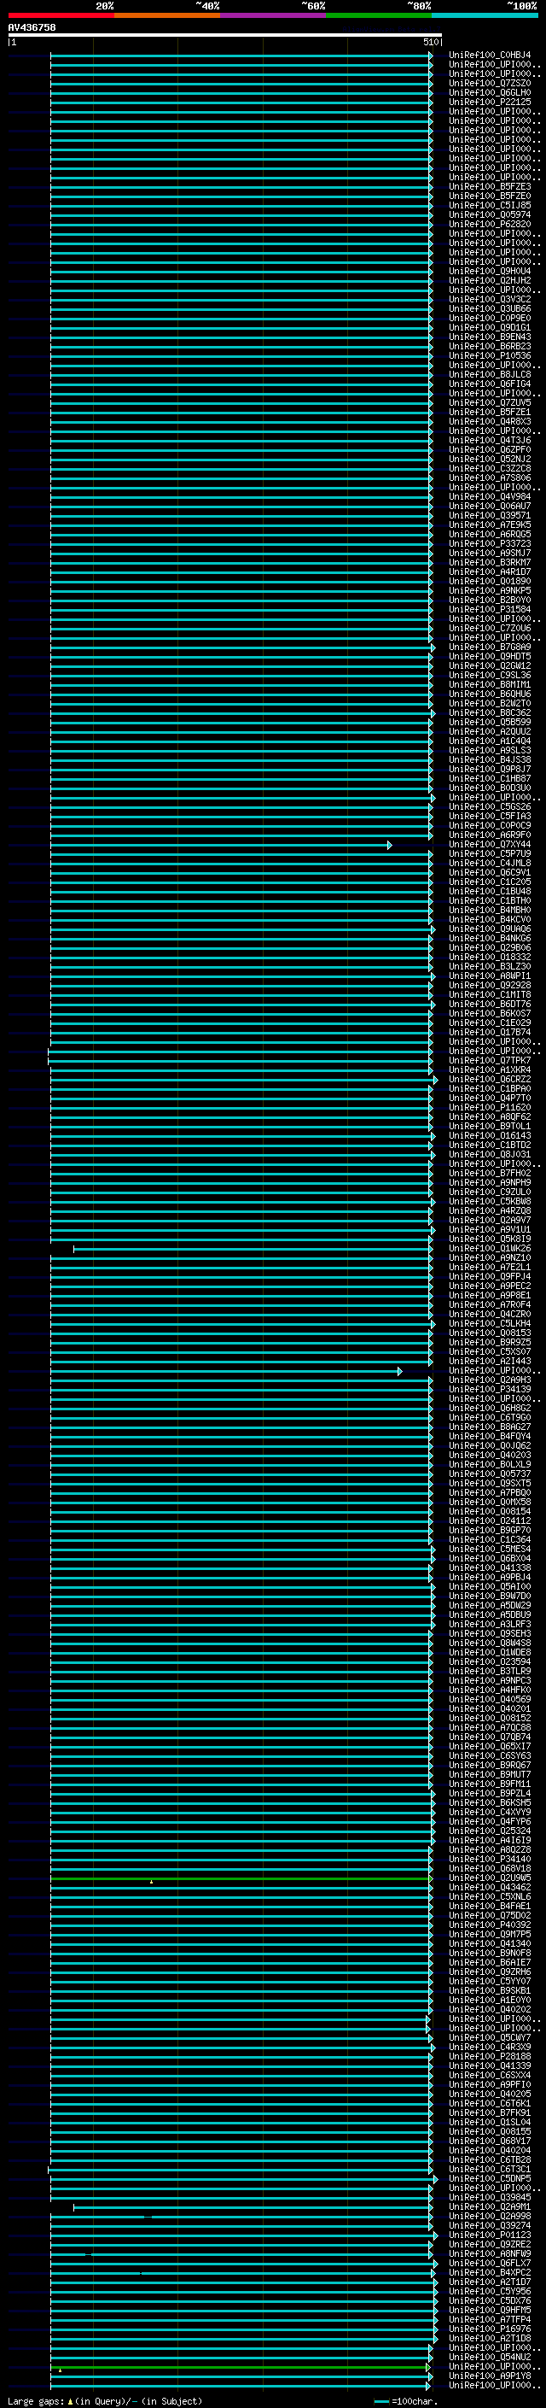Image resolution: width=546 pixels, height=2408 pixels.
Task: Select hit label UniRef100_Q3UB66
Action: 489,308
